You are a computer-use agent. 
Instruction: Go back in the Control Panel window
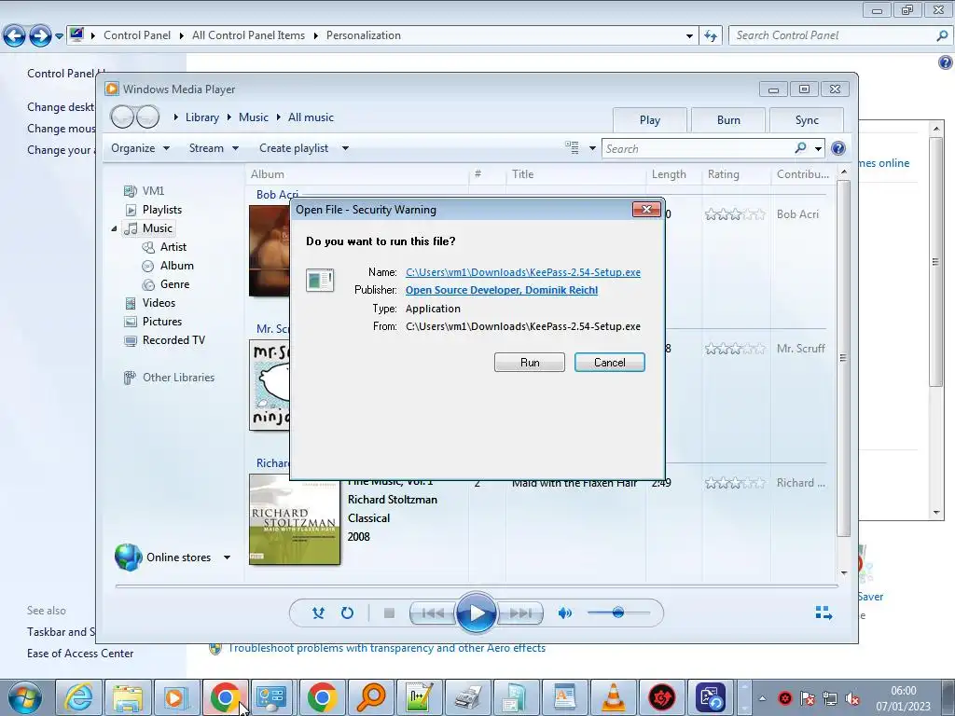click(15, 36)
